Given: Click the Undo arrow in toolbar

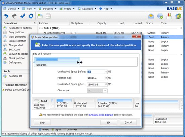Looking at the screenshot, I should click(x=6, y=16).
